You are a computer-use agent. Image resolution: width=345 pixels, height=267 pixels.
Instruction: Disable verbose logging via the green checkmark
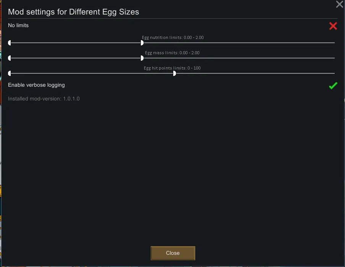click(x=333, y=86)
